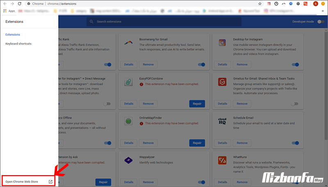
Task: Open Details for WhatRuns
Action: tap(222, 182)
